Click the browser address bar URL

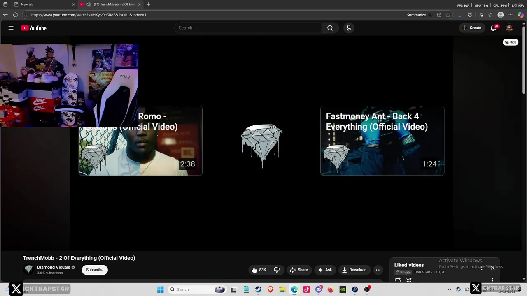click(89, 15)
